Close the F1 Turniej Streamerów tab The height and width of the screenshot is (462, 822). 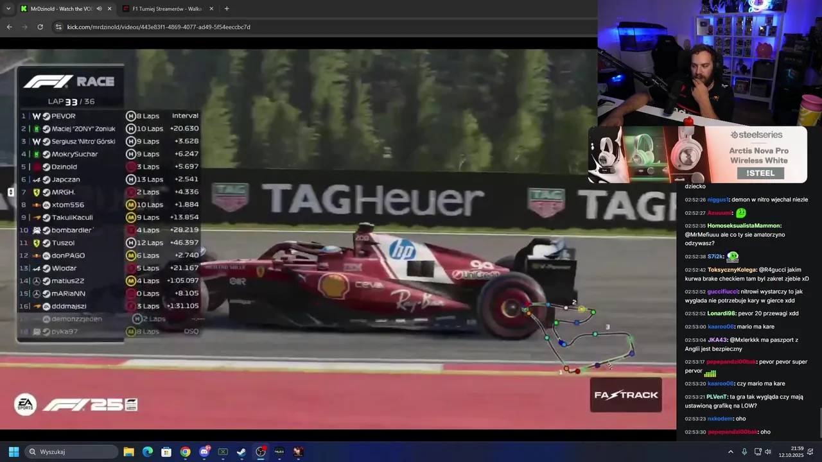[x=210, y=9]
